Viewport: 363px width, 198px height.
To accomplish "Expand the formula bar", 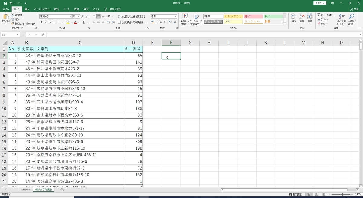I will pyautogui.click(x=360, y=35).
